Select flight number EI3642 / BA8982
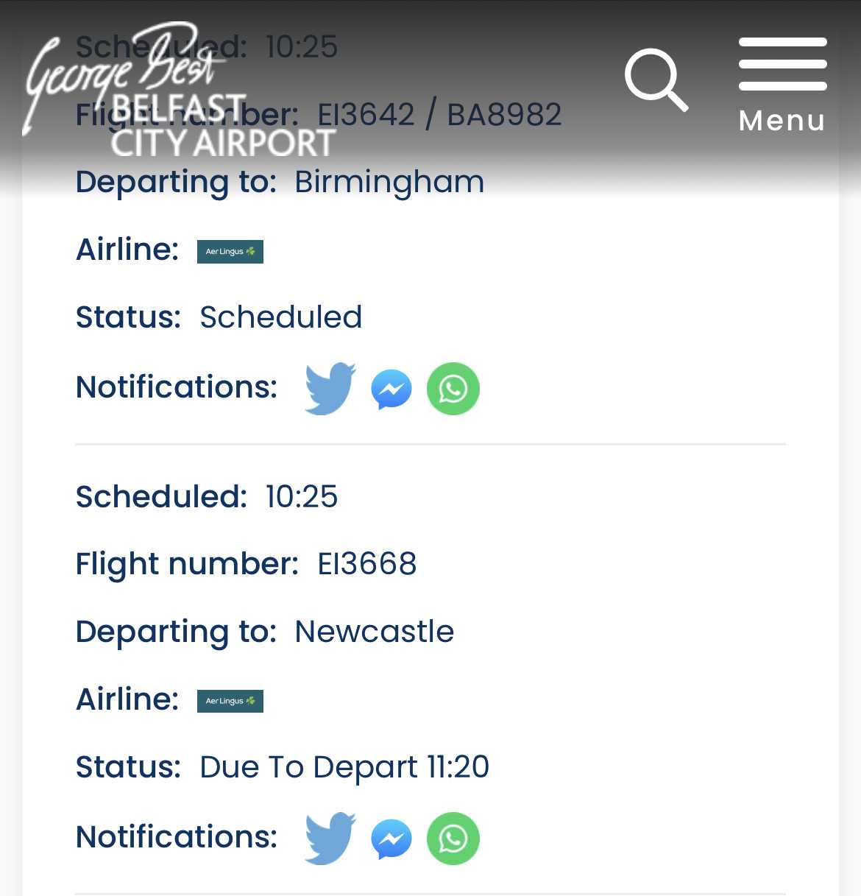 click(439, 114)
